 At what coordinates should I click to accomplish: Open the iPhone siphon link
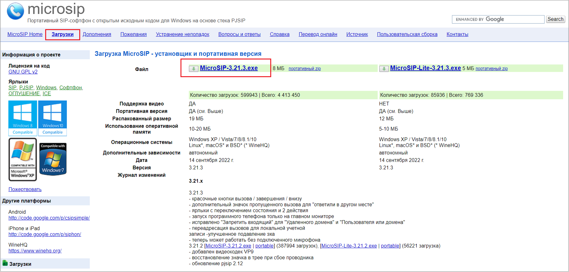click(45, 235)
